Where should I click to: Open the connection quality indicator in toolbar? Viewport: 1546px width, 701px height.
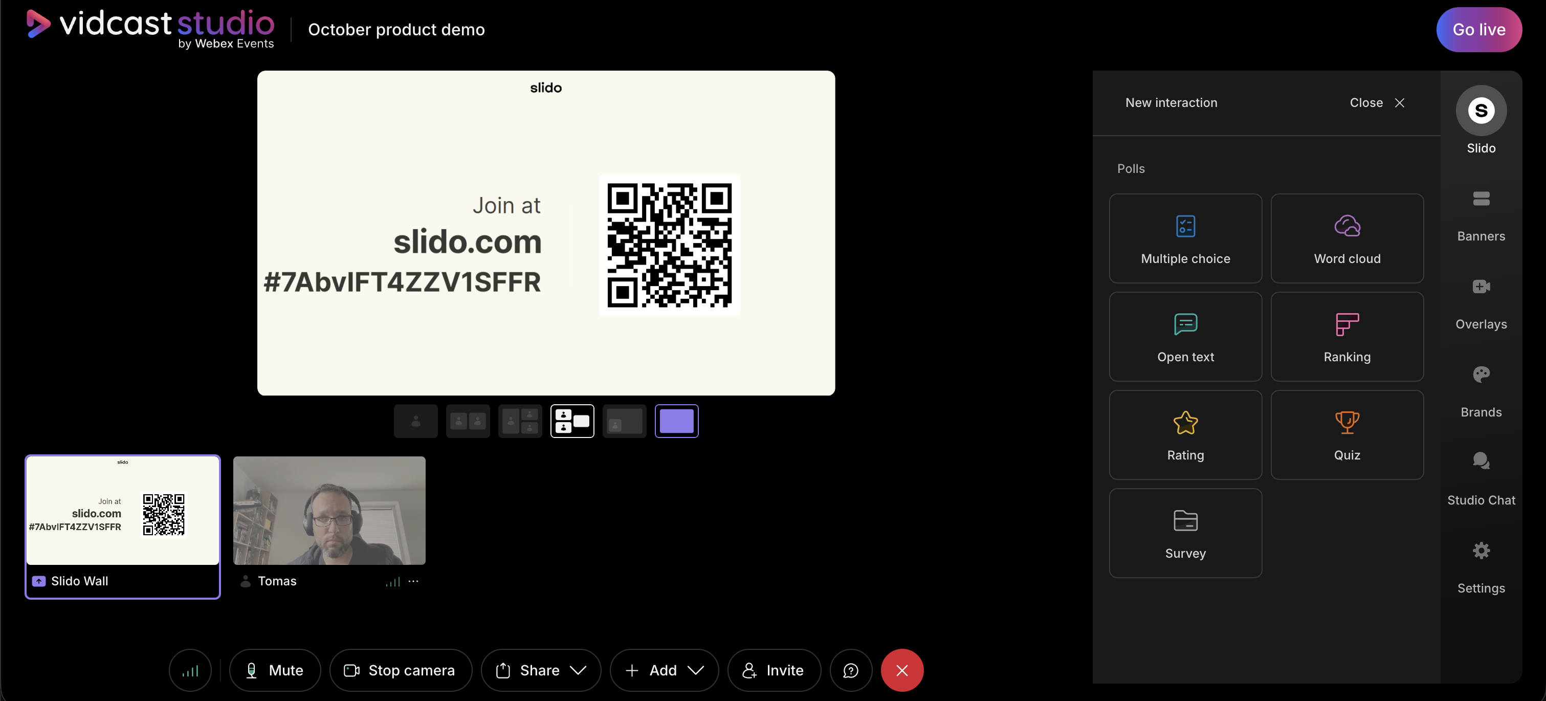pyautogui.click(x=190, y=670)
